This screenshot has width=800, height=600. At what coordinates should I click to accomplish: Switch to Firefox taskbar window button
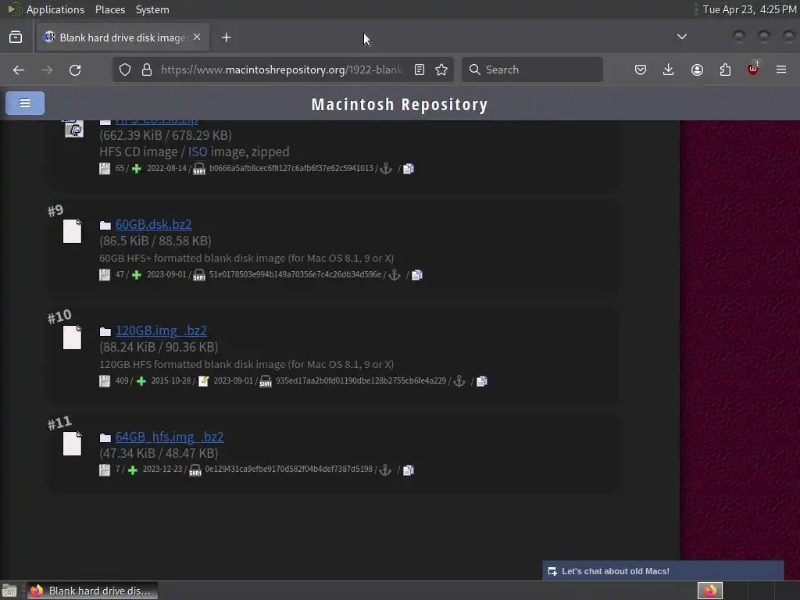pyautogui.click(x=92, y=591)
